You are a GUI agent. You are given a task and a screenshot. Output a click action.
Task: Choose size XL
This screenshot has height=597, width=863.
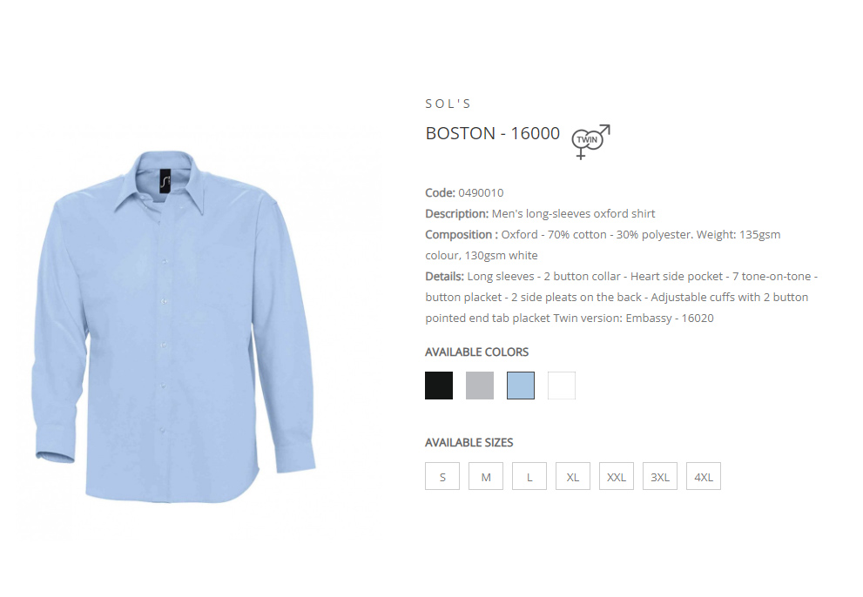(x=573, y=477)
